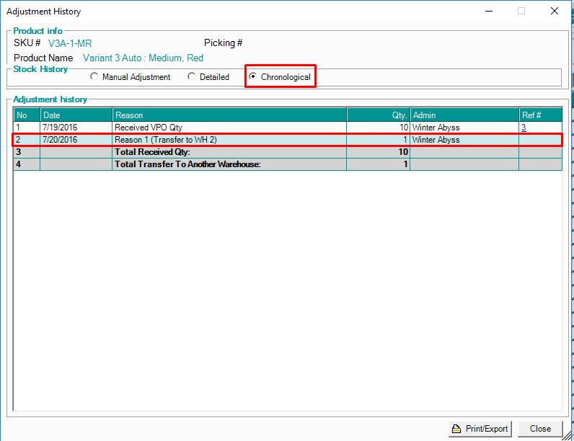Select the Received VPO Qty row

[x=288, y=128]
